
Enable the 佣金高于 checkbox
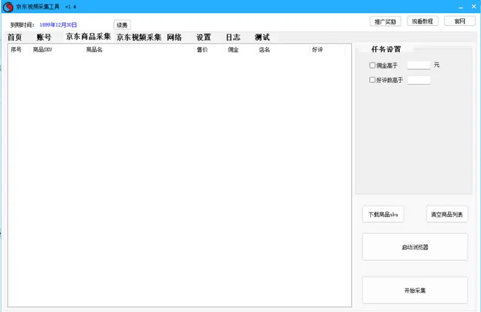[x=372, y=65]
